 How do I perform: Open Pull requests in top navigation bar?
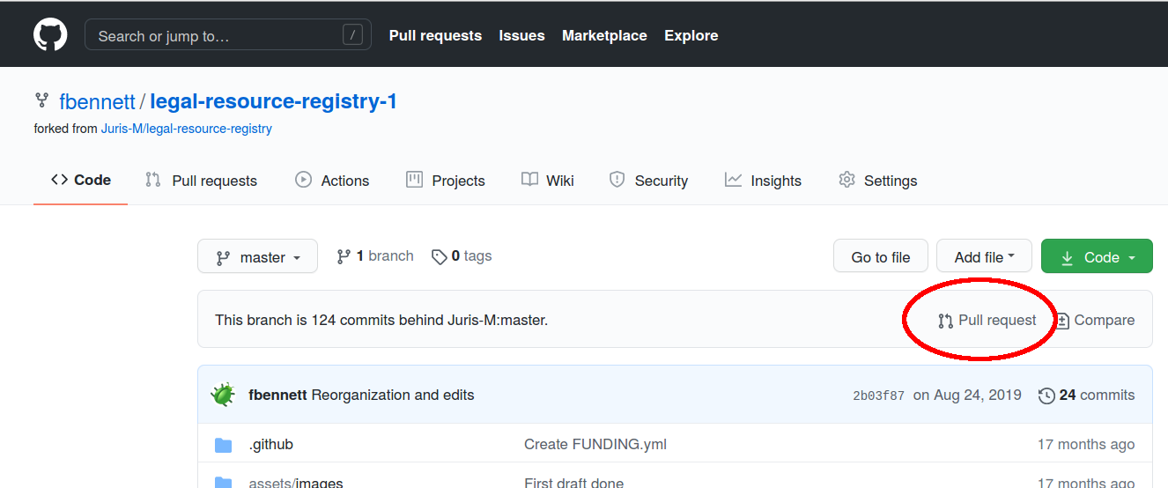coord(435,35)
